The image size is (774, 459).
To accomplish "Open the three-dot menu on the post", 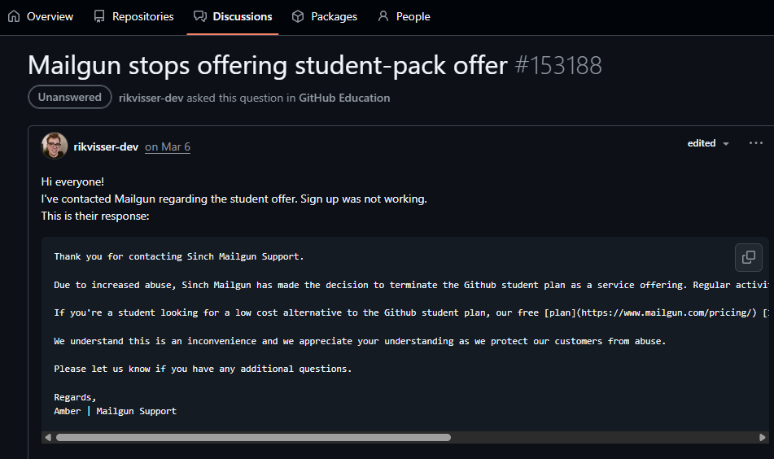I will 755,143.
